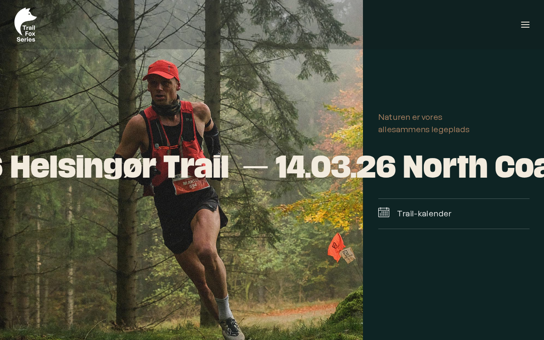This screenshot has width=544, height=340.
Task: Click the tagline 'Naturen er vores allesammens legeplads'
Action: pyautogui.click(x=424, y=123)
